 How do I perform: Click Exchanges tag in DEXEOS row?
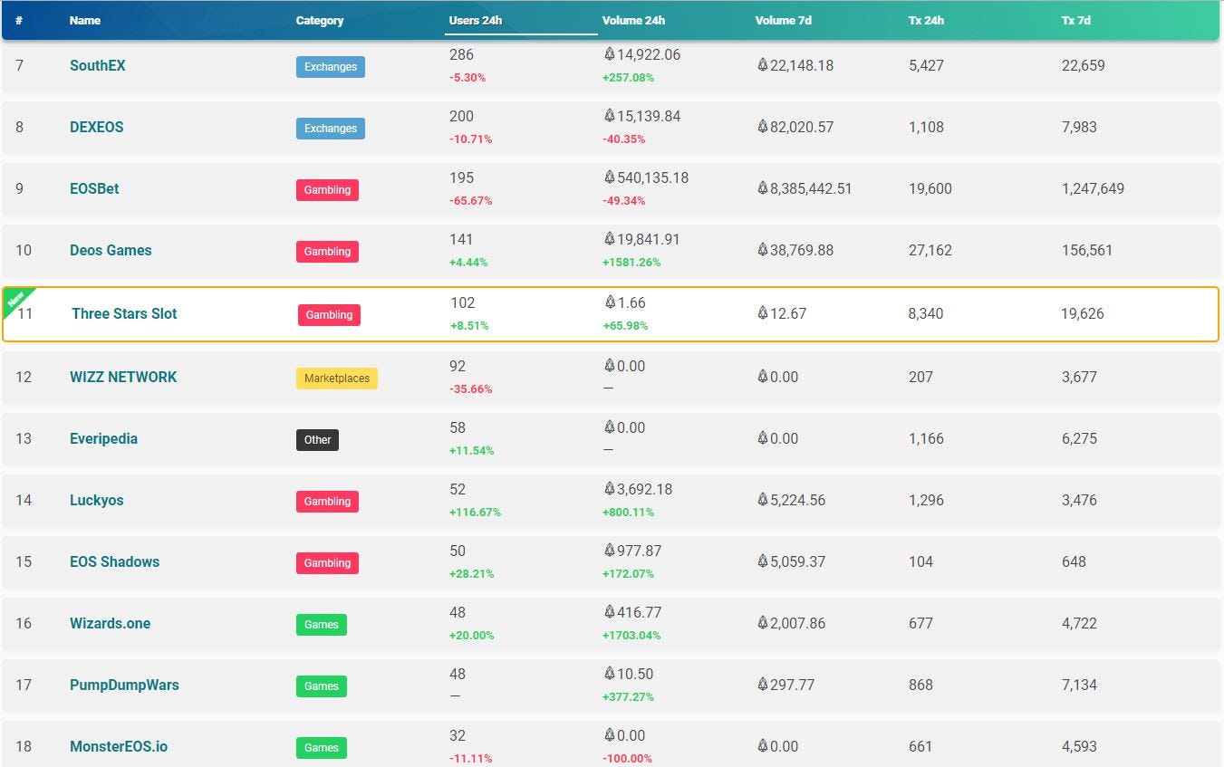point(331,129)
